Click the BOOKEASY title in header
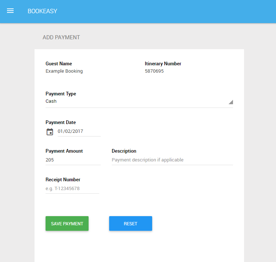Viewport: 276px width, 262px height. click(x=42, y=11)
